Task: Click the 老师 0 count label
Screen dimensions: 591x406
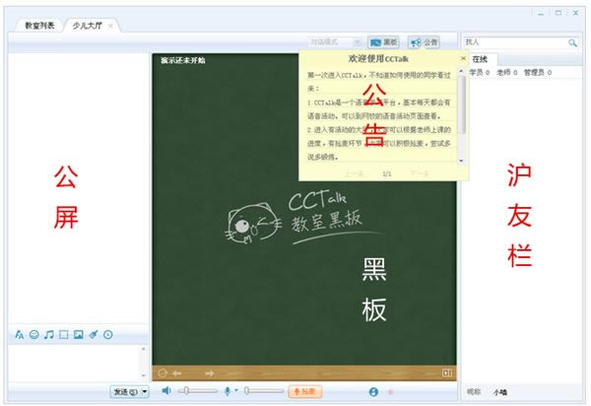Action: [x=507, y=72]
